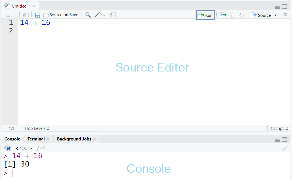Click show in new window icon
Image resolution: width=292 pixels, height=180 pixels.
(26, 15)
